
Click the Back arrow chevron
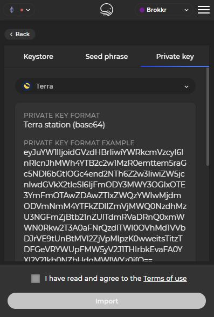(11, 34)
